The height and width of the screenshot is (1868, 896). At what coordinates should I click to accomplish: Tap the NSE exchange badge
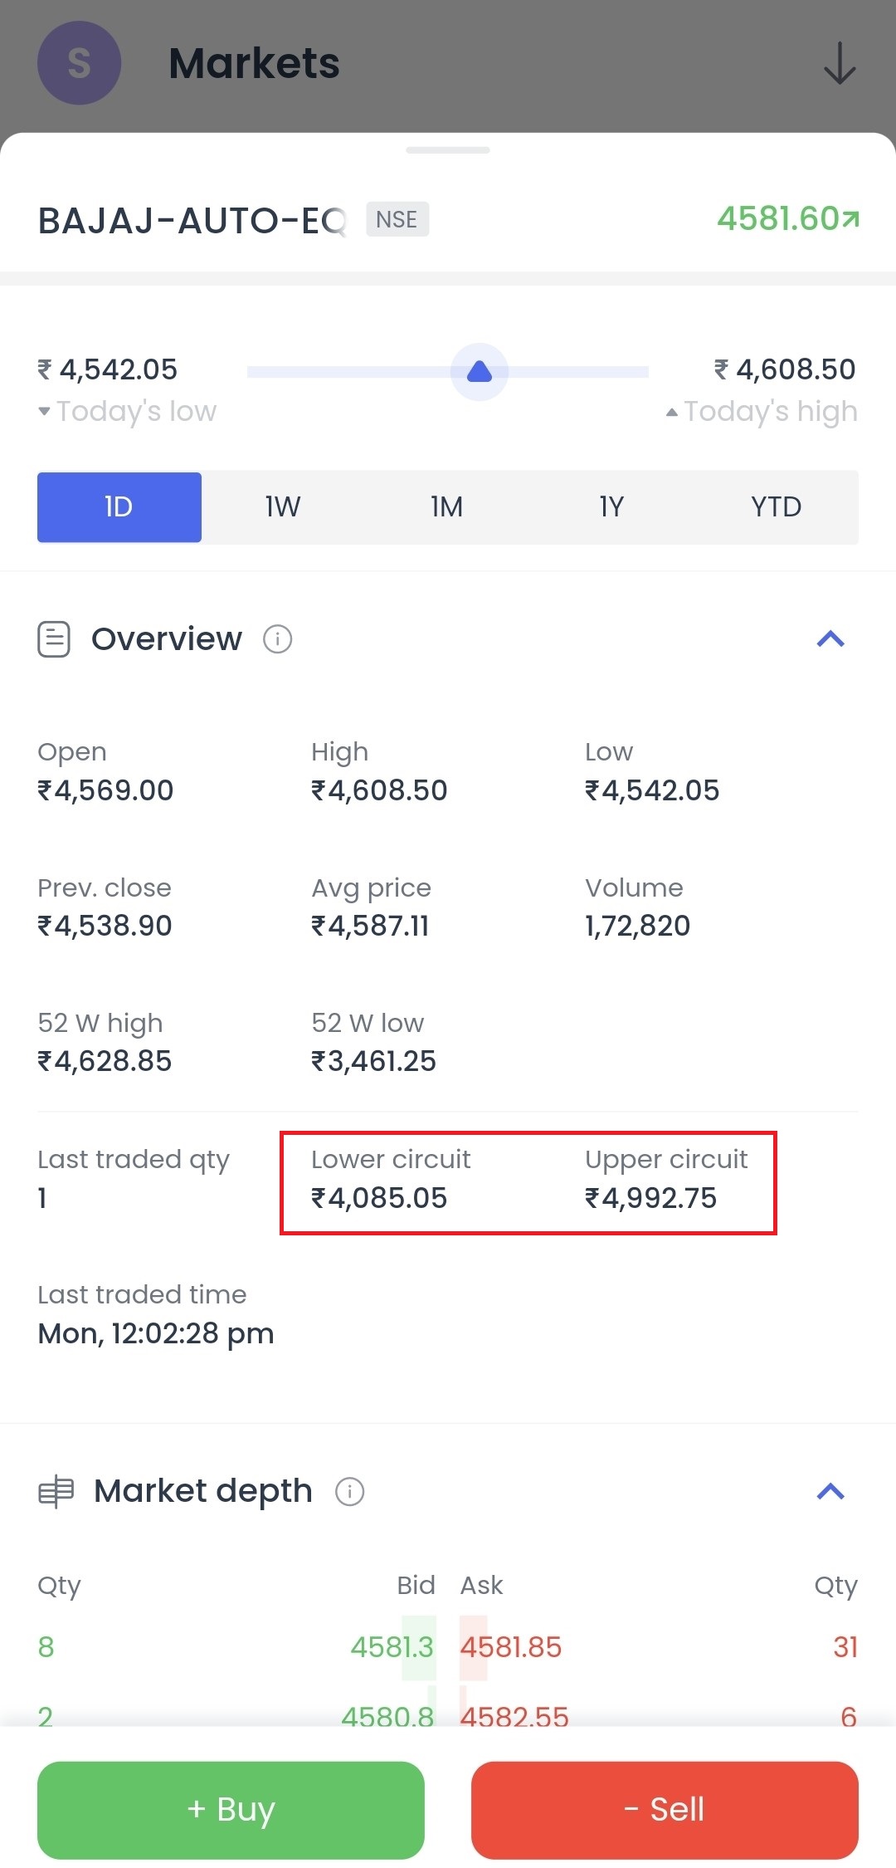click(397, 219)
